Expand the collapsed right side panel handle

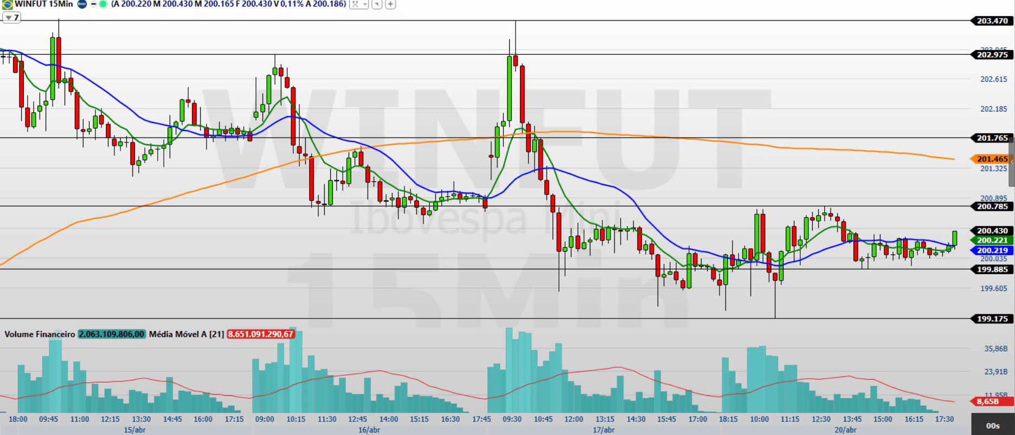click(x=1011, y=162)
